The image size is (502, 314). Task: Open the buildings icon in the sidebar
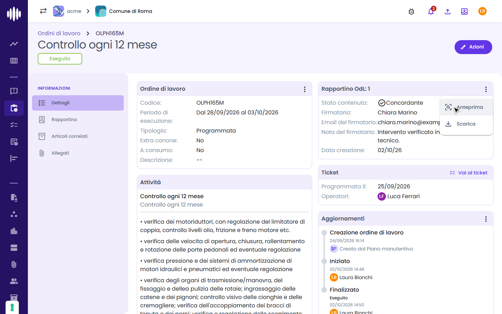pos(14,231)
